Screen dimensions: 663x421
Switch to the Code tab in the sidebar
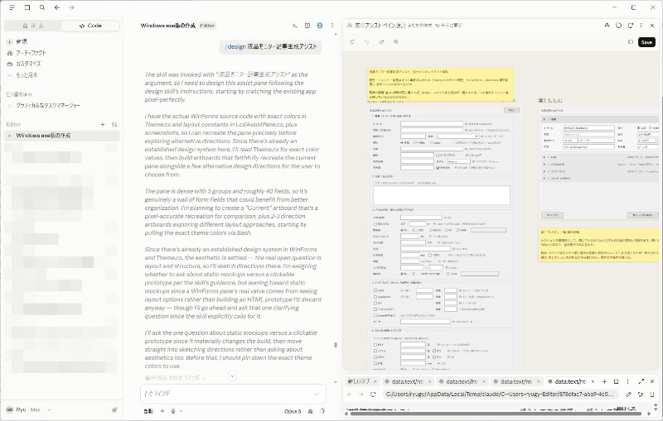(x=90, y=26)
